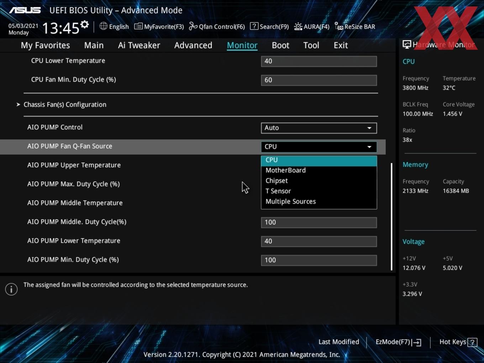Click the AURA(F4) light icon
484x363 pixels.
click(298, 26)
